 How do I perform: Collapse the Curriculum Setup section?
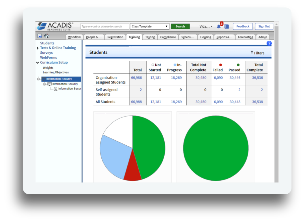click(37, 62)
